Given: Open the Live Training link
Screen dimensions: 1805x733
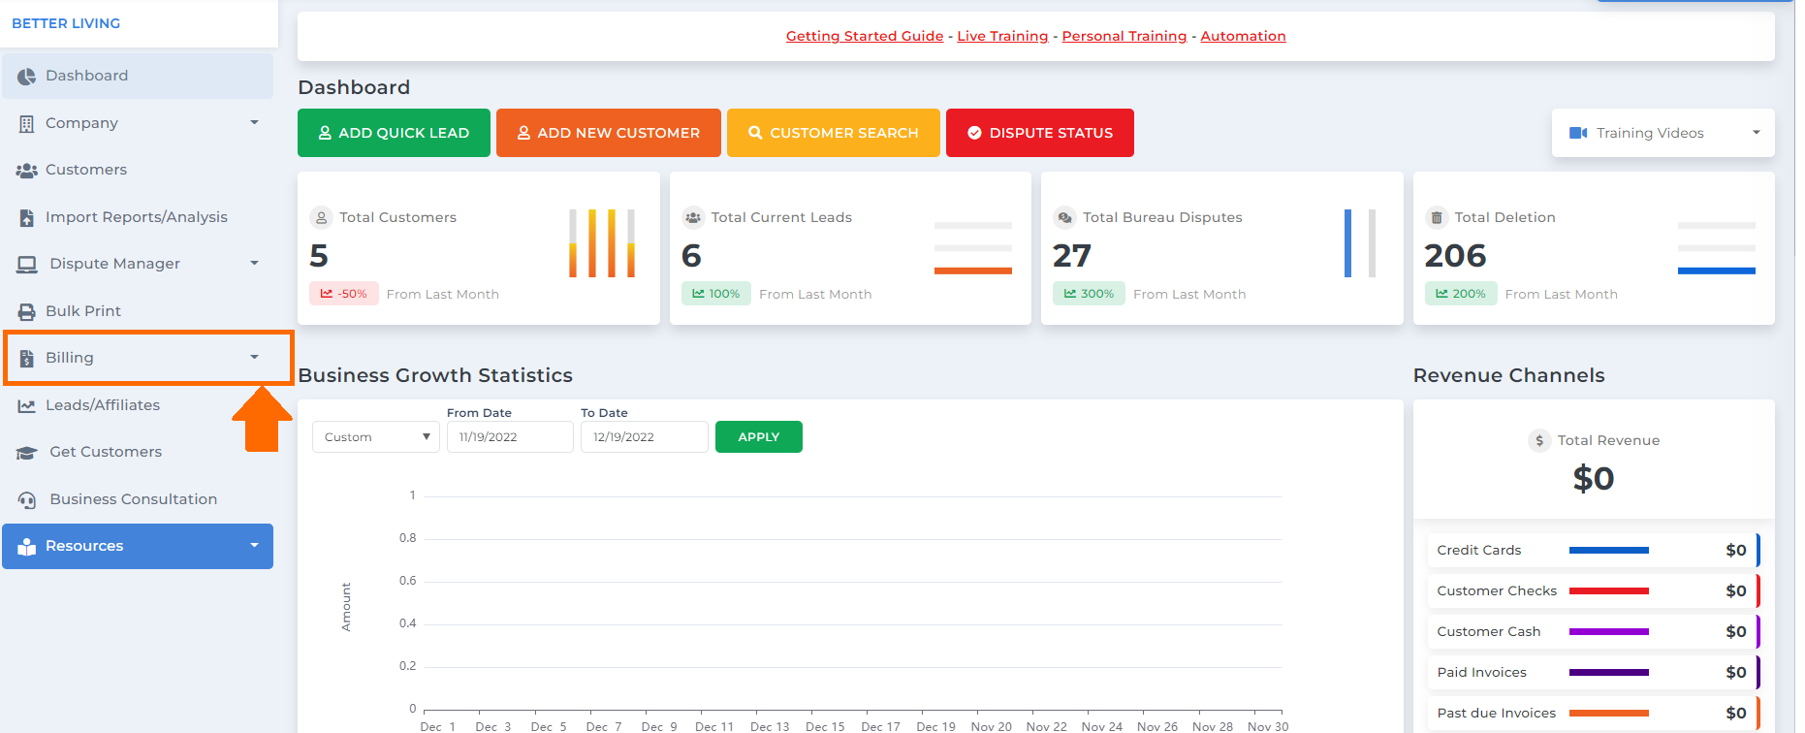Looking at the screenshot, I should pyautogui.click(x=1002, y=36).
